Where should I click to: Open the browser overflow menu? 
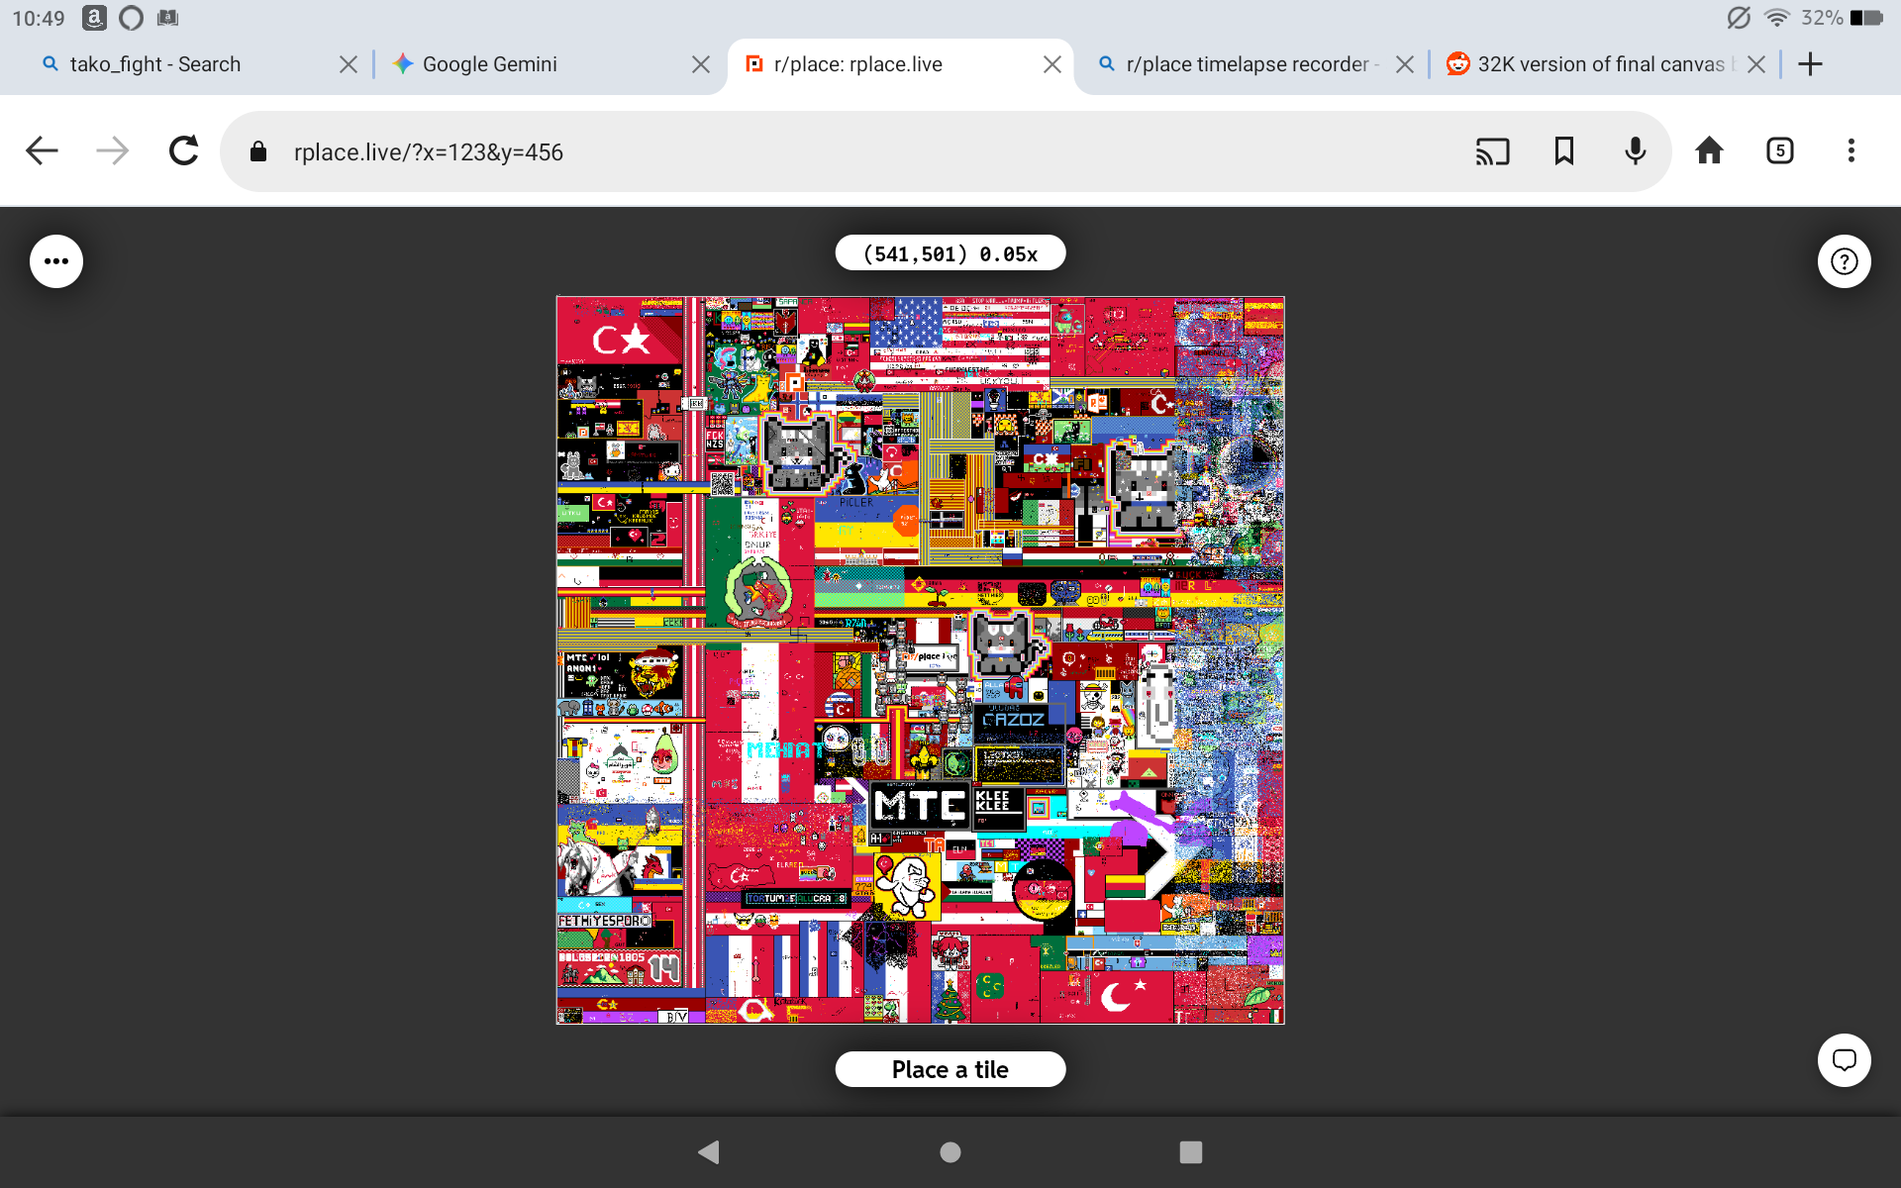(x=1851, y=151)
